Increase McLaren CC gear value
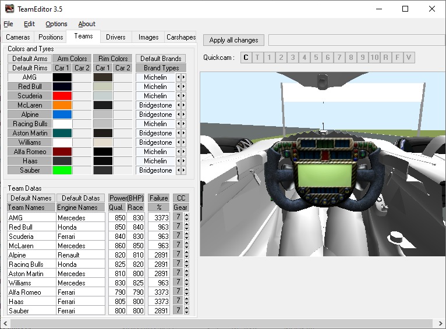 (186, 243)
